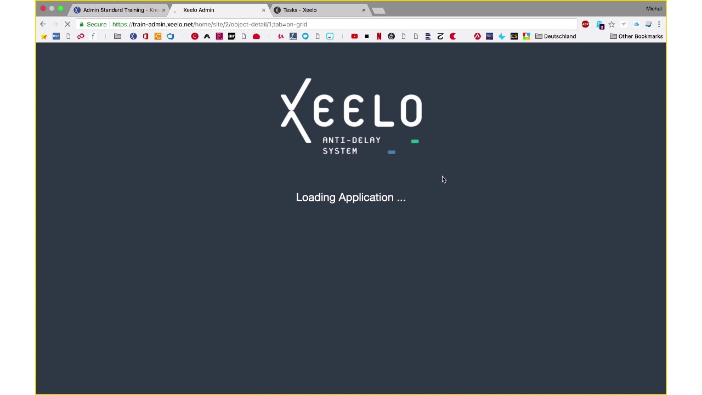Open the red power icon bookmark
Image resolution: width=702 pixels, height=395 pixels.
pyautogui.click(x=195, y=36)
